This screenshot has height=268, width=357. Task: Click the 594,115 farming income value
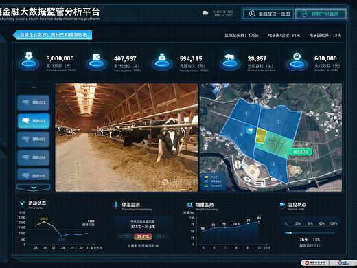[191, 59]
